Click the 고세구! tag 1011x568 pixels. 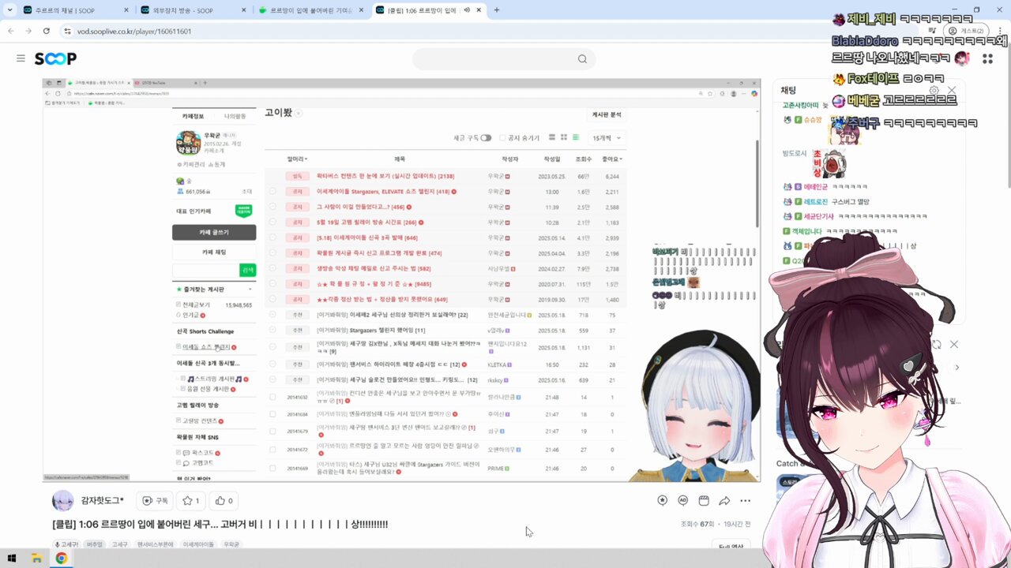tap(66, 544)
